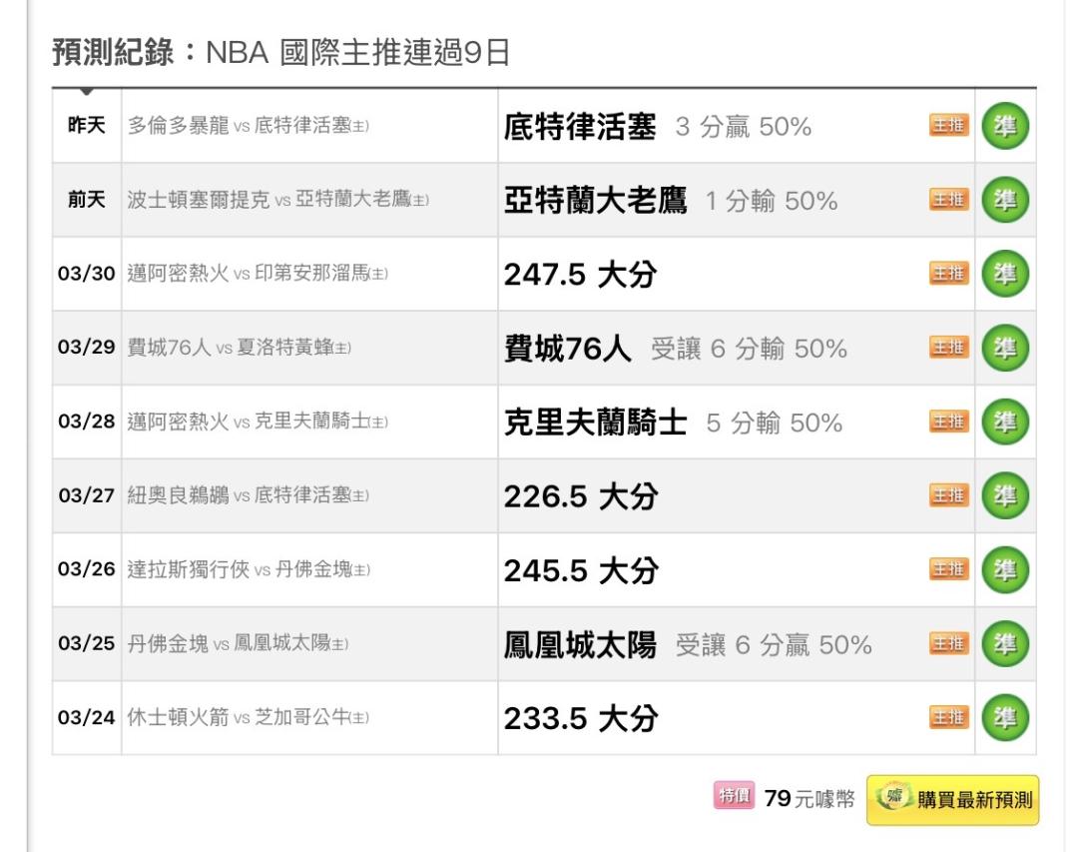Click the 233.5 大分 prediction
The image size is (1078, 852).
[x=580, y=718]
